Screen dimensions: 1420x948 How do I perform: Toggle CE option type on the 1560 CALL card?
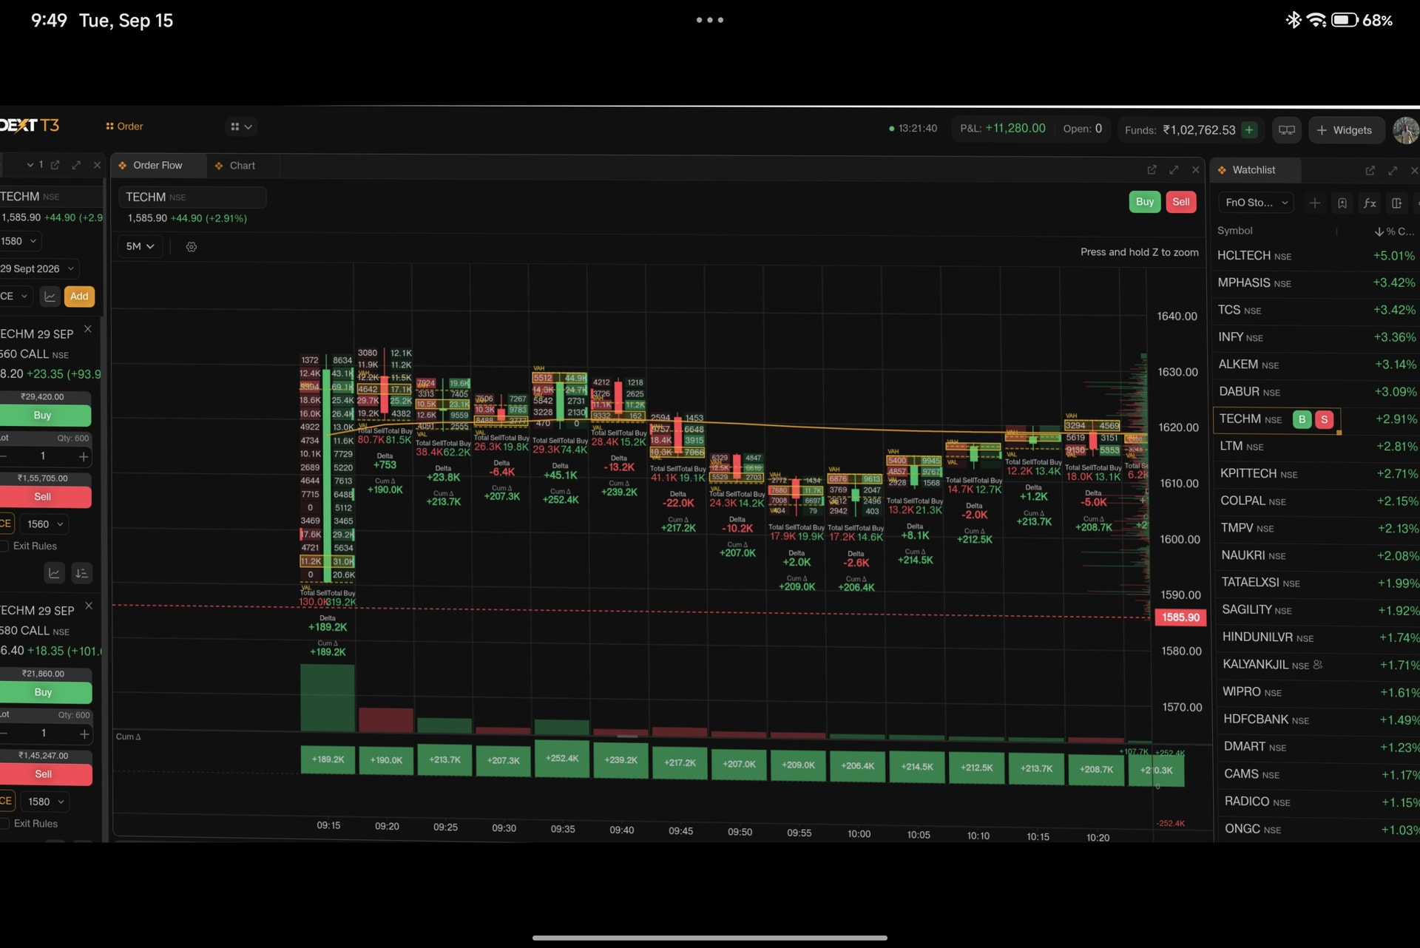[7, 524]
